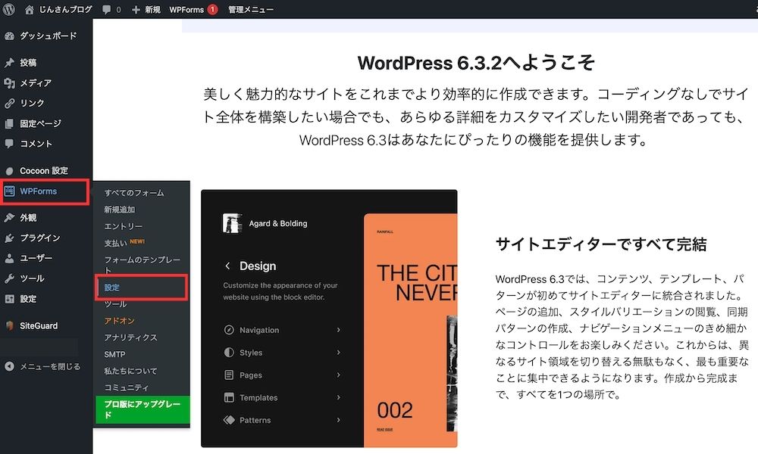
Task: Expand the Pages row chevron
Action: [x=338, y=375]
